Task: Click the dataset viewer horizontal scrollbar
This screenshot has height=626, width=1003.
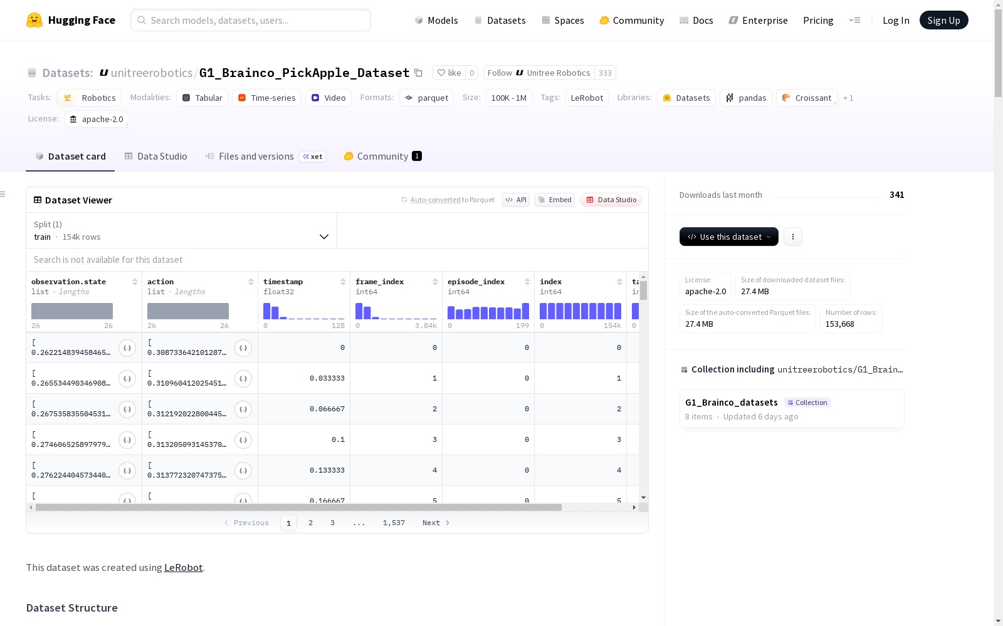Action: 298,507
